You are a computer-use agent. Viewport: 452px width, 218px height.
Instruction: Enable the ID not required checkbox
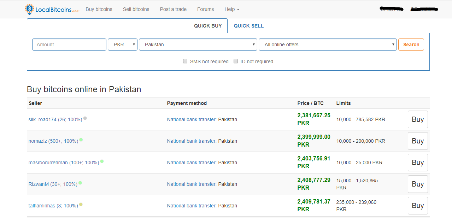[x=236, y=61]
